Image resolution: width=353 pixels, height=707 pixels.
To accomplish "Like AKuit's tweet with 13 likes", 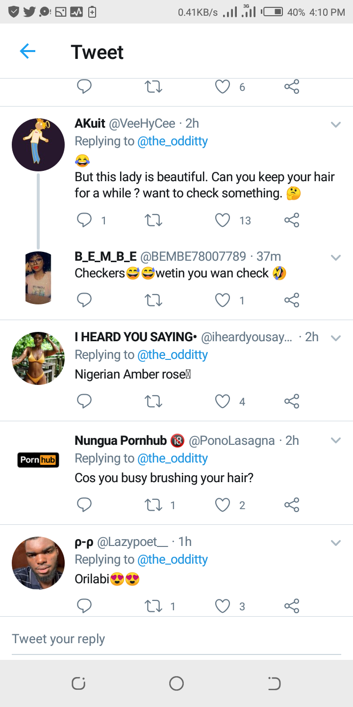I will [223, 220].
